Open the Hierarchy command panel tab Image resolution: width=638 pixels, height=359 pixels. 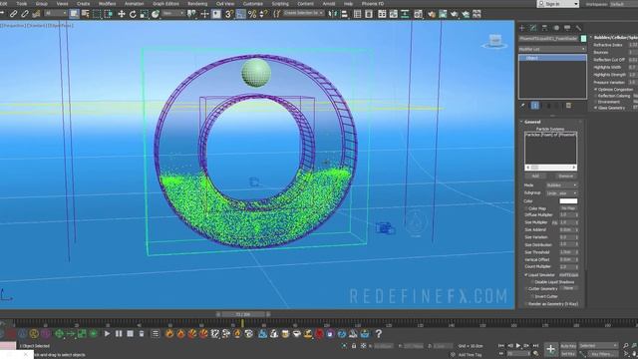pyautogui.click(x=545, y=28)
